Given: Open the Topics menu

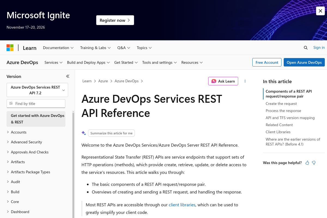Looking at the screenshot, I should click(x=144, y=48).
